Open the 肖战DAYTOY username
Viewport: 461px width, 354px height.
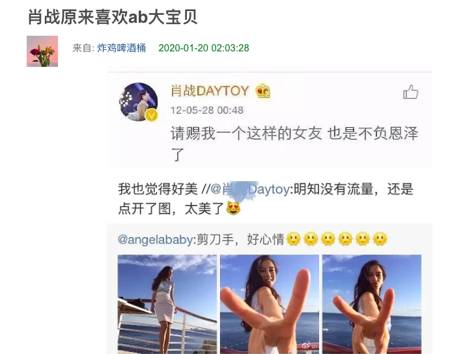pos(210,91)
